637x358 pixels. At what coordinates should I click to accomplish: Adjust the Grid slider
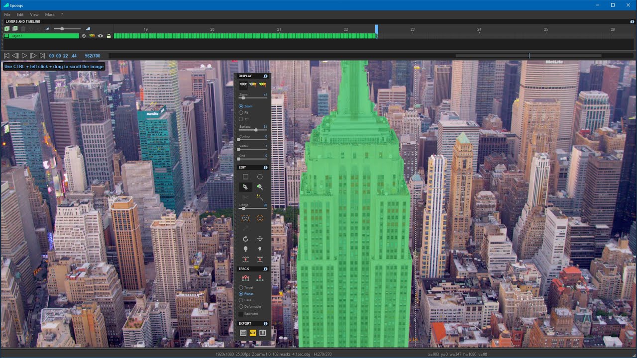tap(252, 159)
